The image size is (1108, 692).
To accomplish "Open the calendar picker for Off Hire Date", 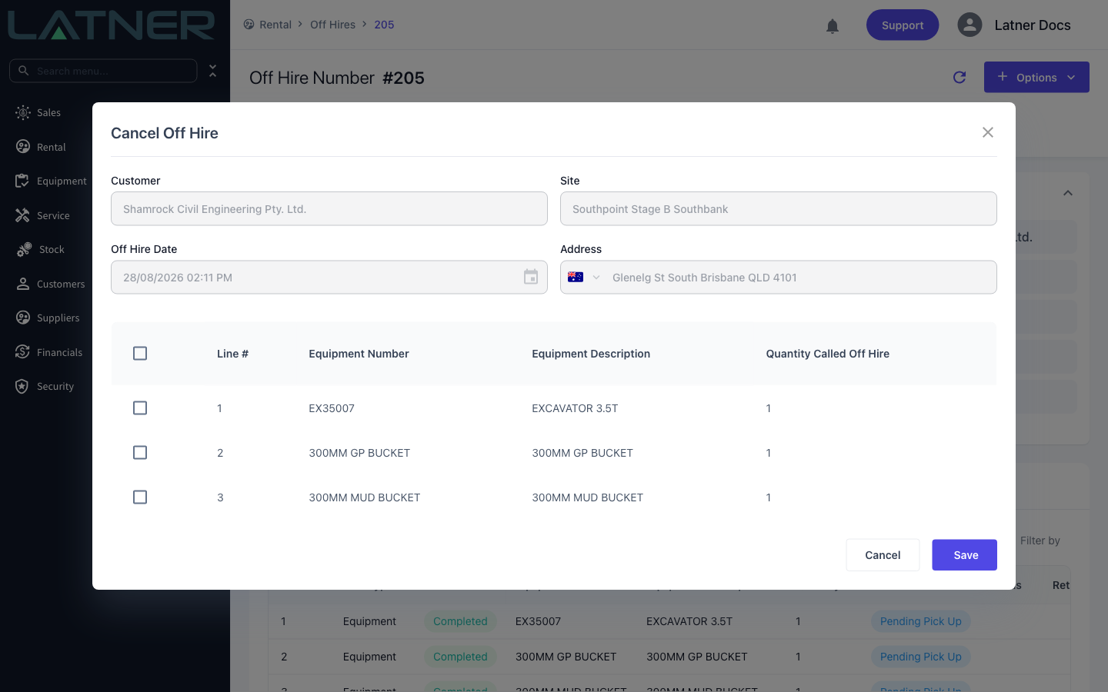I will pos(531,277).
